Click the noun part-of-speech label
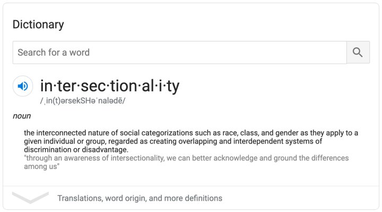Viewport: 382px width, 212px height. 22,116
